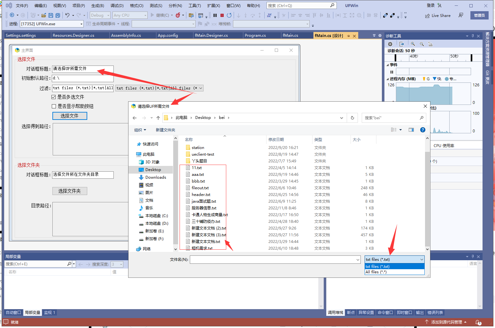Click the Break All pause icon

point(215,15)
